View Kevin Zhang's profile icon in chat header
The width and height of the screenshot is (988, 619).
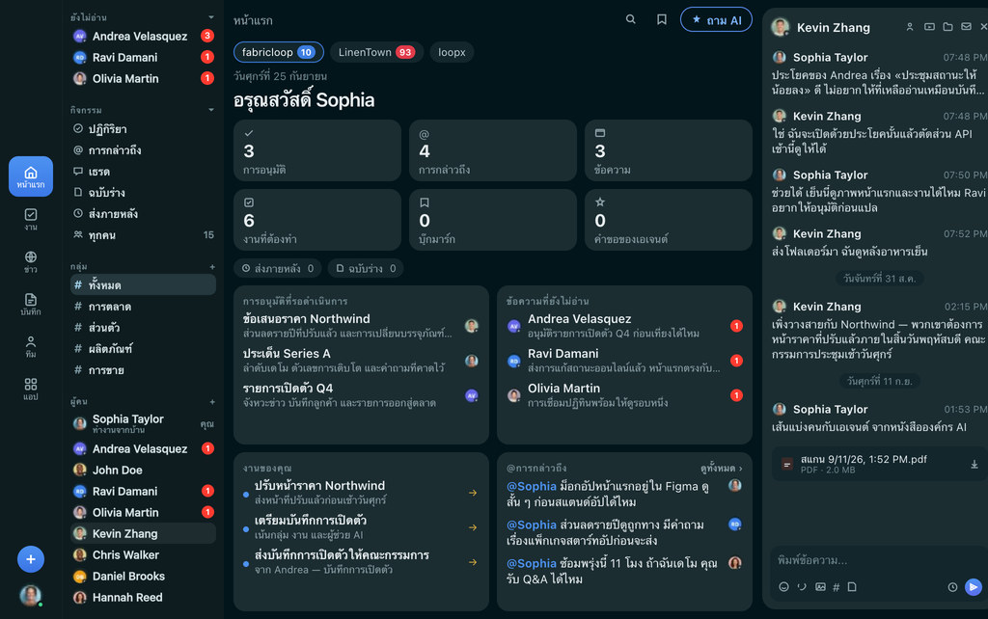click(909, 27)
